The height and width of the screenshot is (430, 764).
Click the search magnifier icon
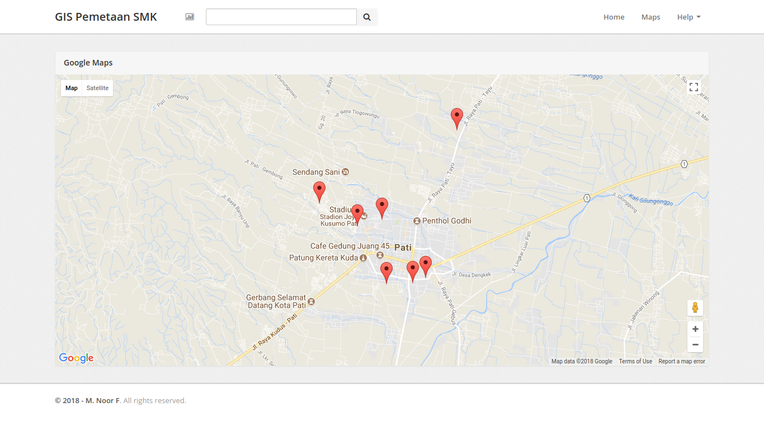[x=367, y=17]
